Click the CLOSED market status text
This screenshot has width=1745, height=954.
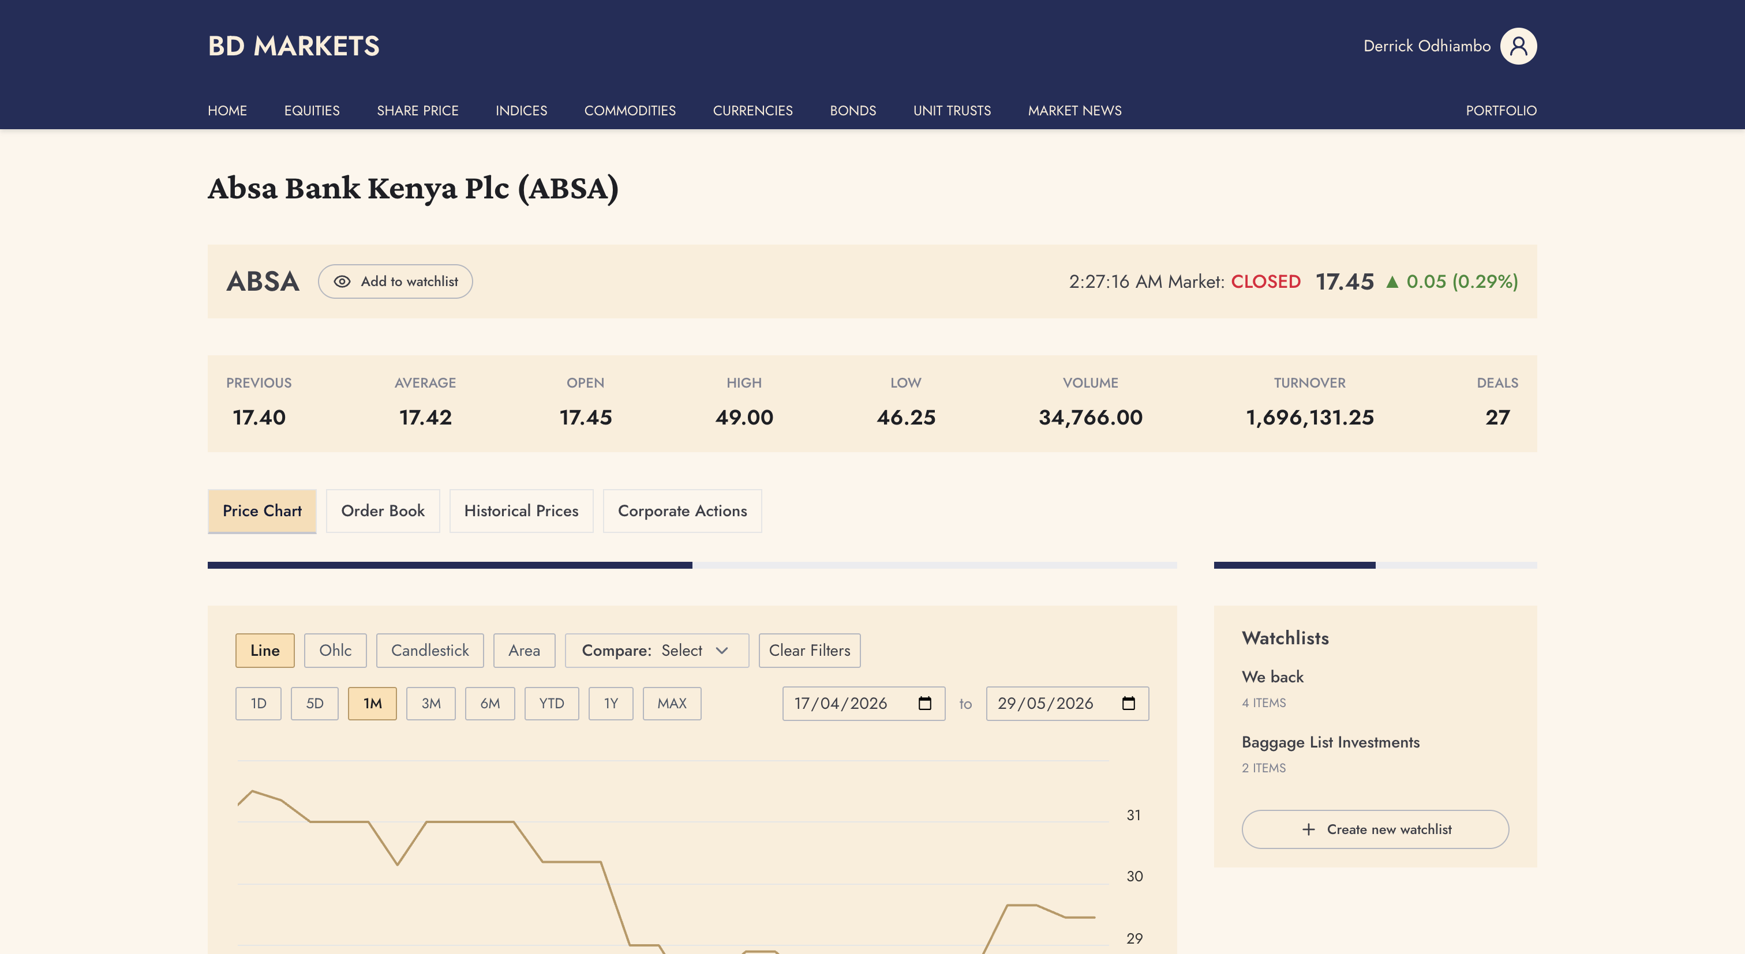1265,281
